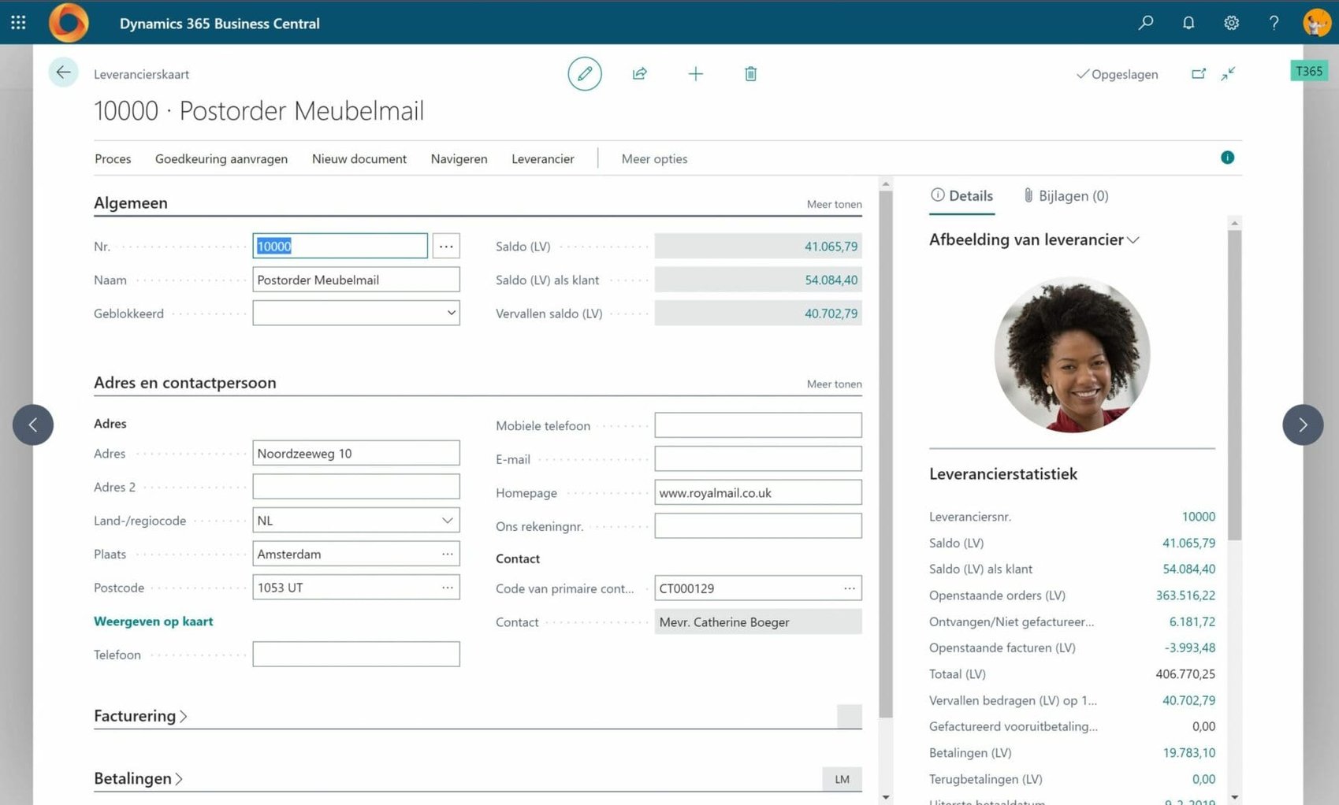This screenshot has height=805, width=1339.
Task: Open the help question mark
Action: pos(1274,23)
